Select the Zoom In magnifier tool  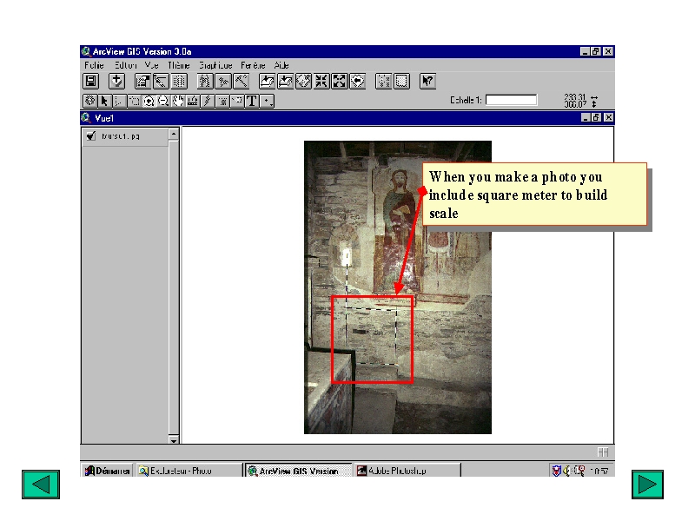149,101
